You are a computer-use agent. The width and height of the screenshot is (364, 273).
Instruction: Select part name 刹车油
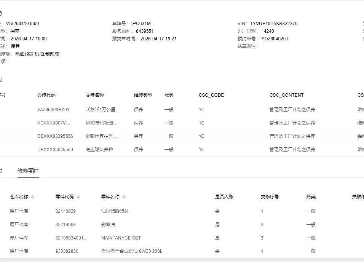[108, 225]
